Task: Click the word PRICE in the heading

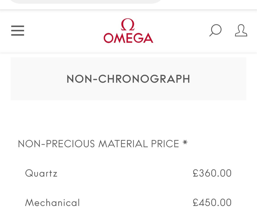Action: (165, 144)
